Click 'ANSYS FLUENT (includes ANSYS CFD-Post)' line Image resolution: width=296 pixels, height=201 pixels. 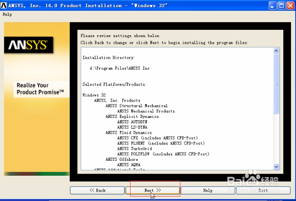tap(161, 143)
